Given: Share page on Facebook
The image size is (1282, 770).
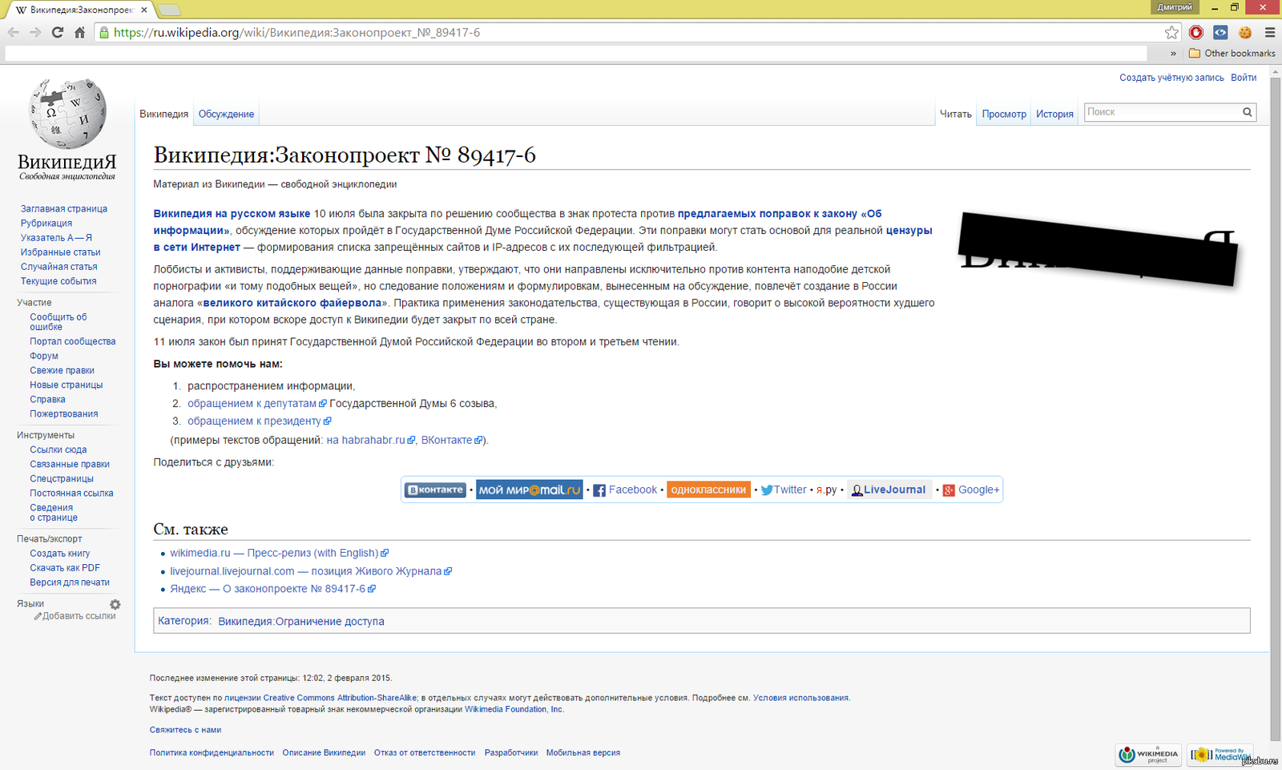Looking at the screenshot, I should point(625,490).
